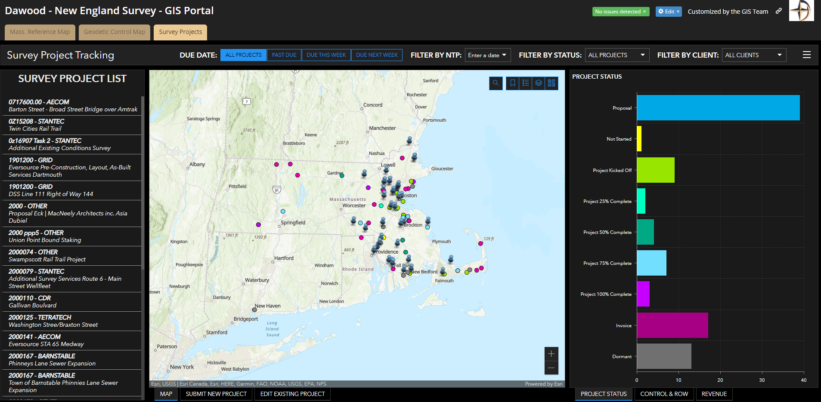Open the basemap gallery
Screen dimensions: 821x402
[x=551, y=83]
